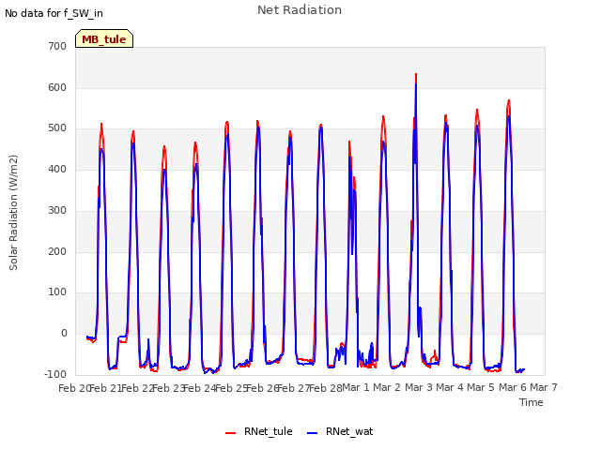Image resolution: width=601 pixels, height=450 pixels.
Task: Click the Mar 5 x-axis label
Action: coord(481,387)
